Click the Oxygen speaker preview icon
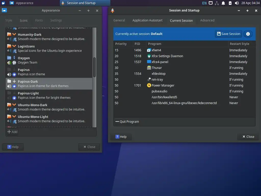The height and width of the screenshot is (196, 261). [9, 63]
